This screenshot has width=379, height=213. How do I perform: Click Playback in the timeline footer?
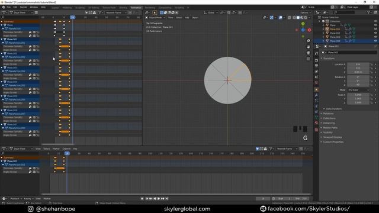pyautogui.click(x=16, y=199)
